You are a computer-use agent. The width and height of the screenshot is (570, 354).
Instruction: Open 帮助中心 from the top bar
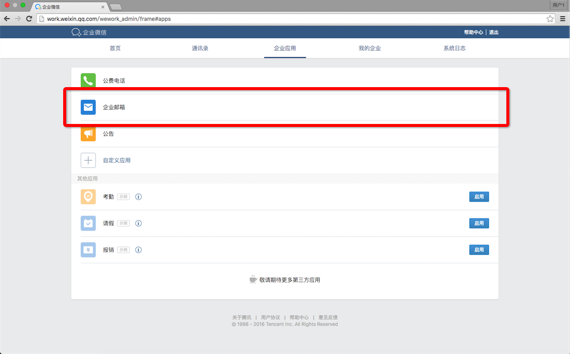coord(473,32)
